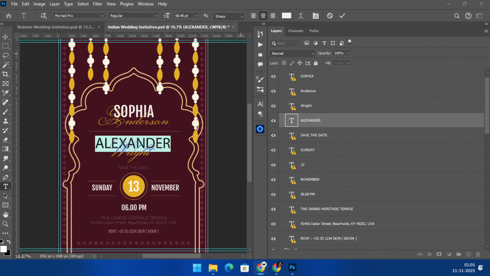This screenshot has height=276, width=490.
Task: Select the Zoom tool in toolbar
Action: (5, 224)
